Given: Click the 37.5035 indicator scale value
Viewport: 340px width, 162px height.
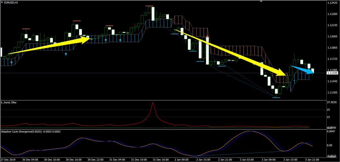Looking at the screenshot, I should [332, 102].
